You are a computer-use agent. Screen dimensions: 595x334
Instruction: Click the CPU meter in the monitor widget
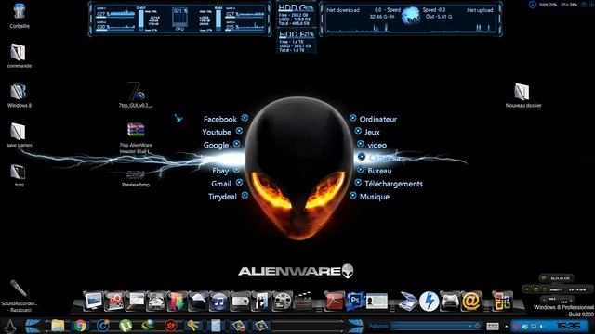[x=179, y=19]
